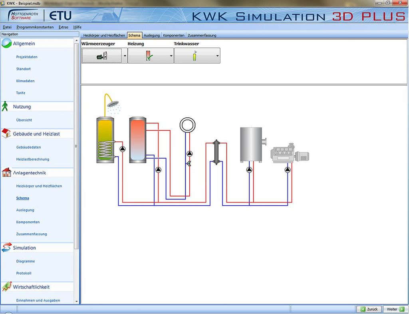
Task: Select the pump below the boiler
Action: click(x=249, y=170)
